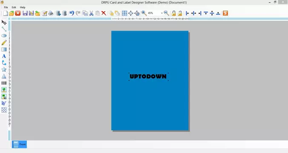Pick the Ellipse drawing tool
Screen dimensions: 288x153
4,36
